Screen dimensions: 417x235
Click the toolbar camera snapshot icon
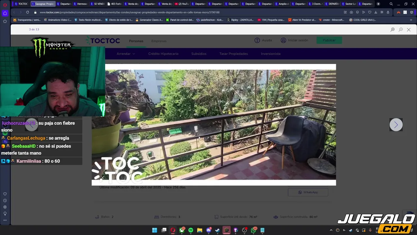pyautogui.click(x=351, y=12)
